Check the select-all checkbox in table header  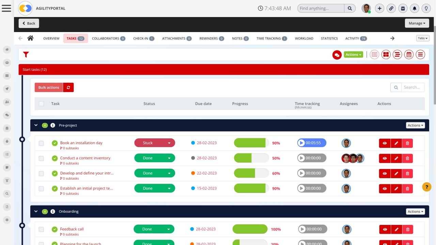click(x=41, y=104)
